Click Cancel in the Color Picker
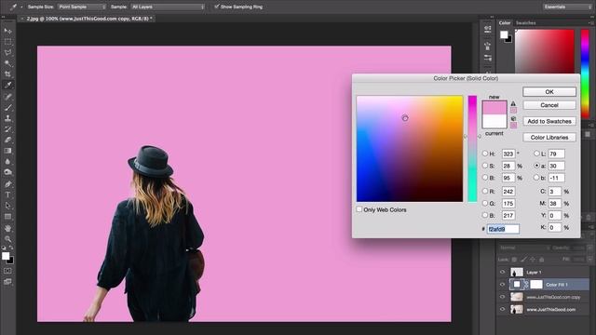Viewport: 596px width, 335px height. 549,105
